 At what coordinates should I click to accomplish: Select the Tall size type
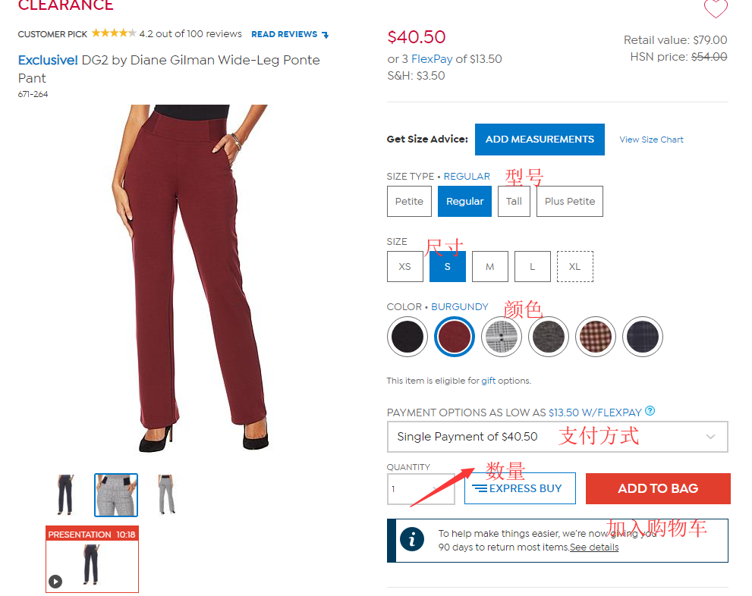pos(514,201)
